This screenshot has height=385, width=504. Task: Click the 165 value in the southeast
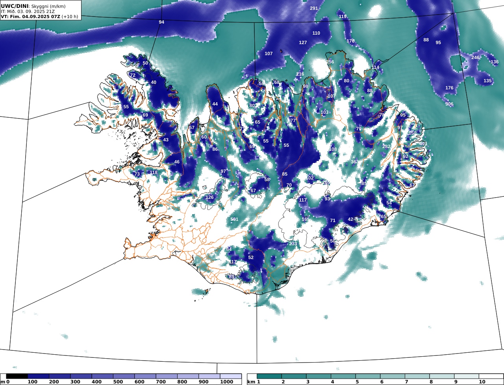(306, 219)
